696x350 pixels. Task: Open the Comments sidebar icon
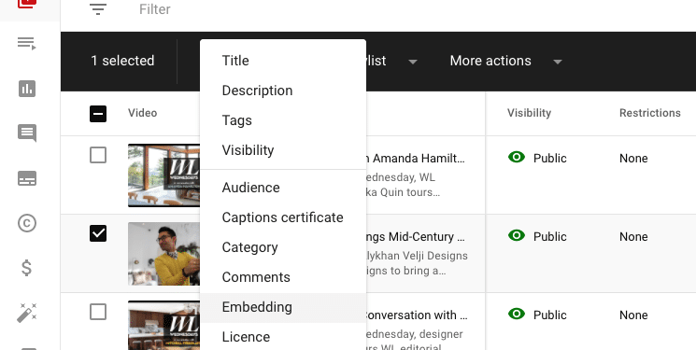[27, 133]
